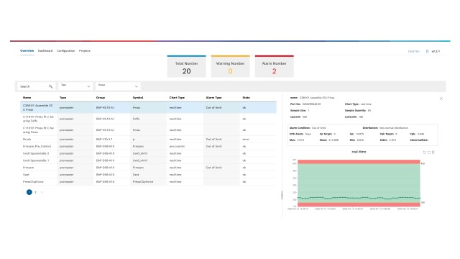
Task: Click the PressClipForce symbol cell
Action: [143, 182]
